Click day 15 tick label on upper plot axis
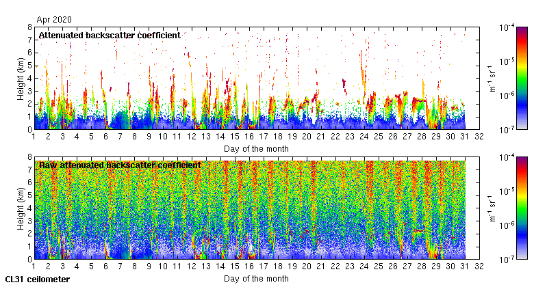The image size is (534, 287). 235,137
